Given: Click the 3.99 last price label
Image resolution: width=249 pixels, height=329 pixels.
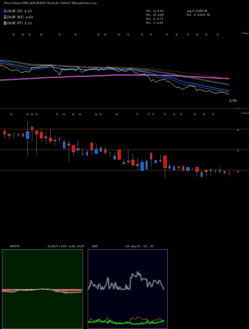Looking at the screenshot, I should coord(233,101).
